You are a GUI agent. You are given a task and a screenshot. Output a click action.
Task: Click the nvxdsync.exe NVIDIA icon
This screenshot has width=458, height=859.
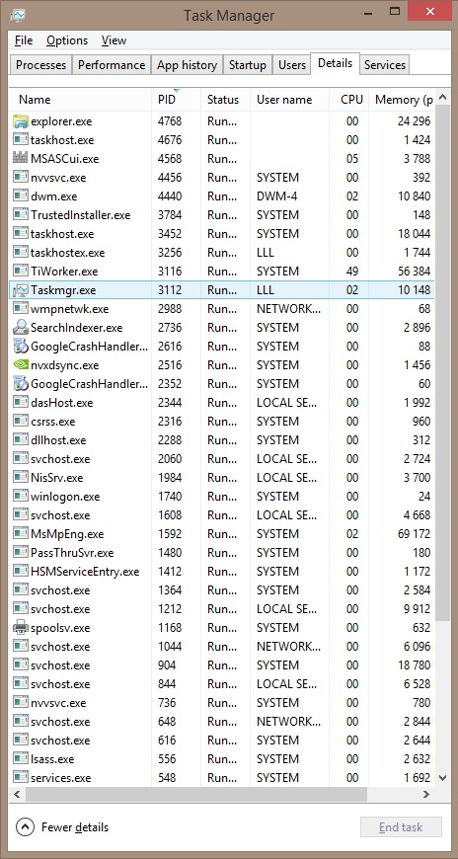[21, 365]
